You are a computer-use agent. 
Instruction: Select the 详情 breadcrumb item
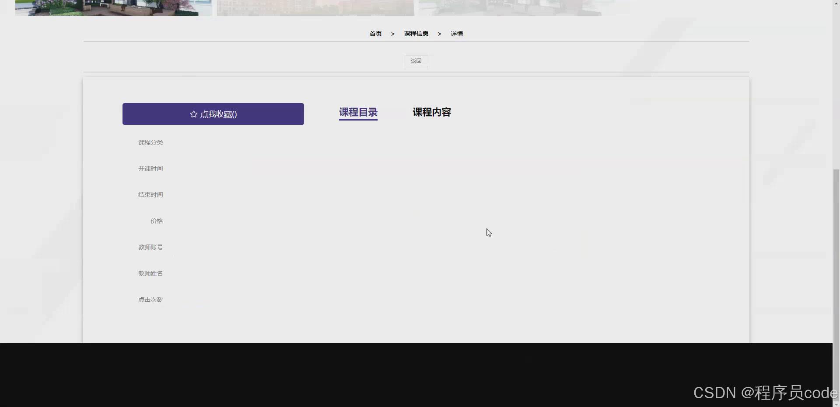(456, 34)
